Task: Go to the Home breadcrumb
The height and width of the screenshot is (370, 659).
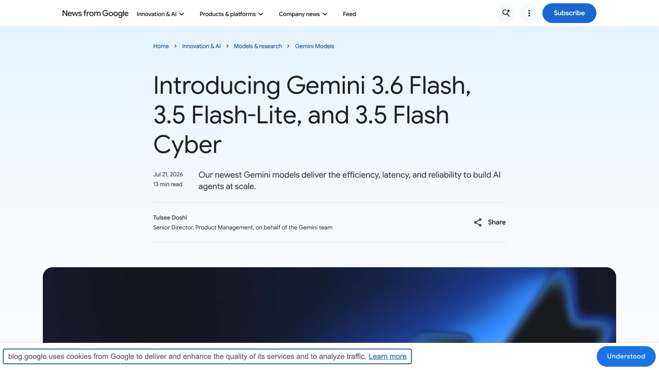Action: click(161, 46)
